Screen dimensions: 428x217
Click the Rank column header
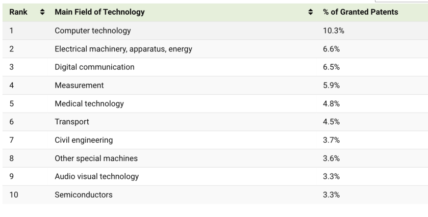(18, 12)
